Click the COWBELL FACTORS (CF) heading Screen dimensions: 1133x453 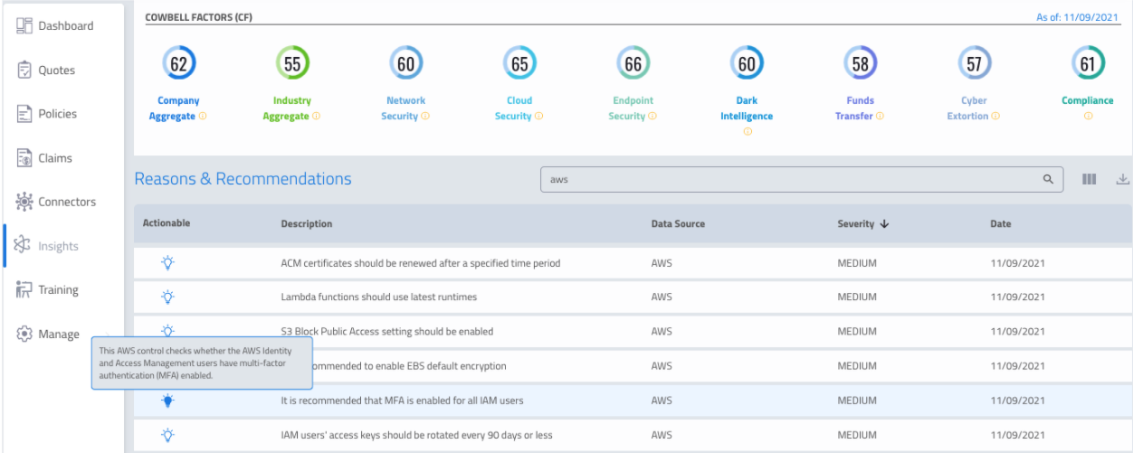(198, 16)
